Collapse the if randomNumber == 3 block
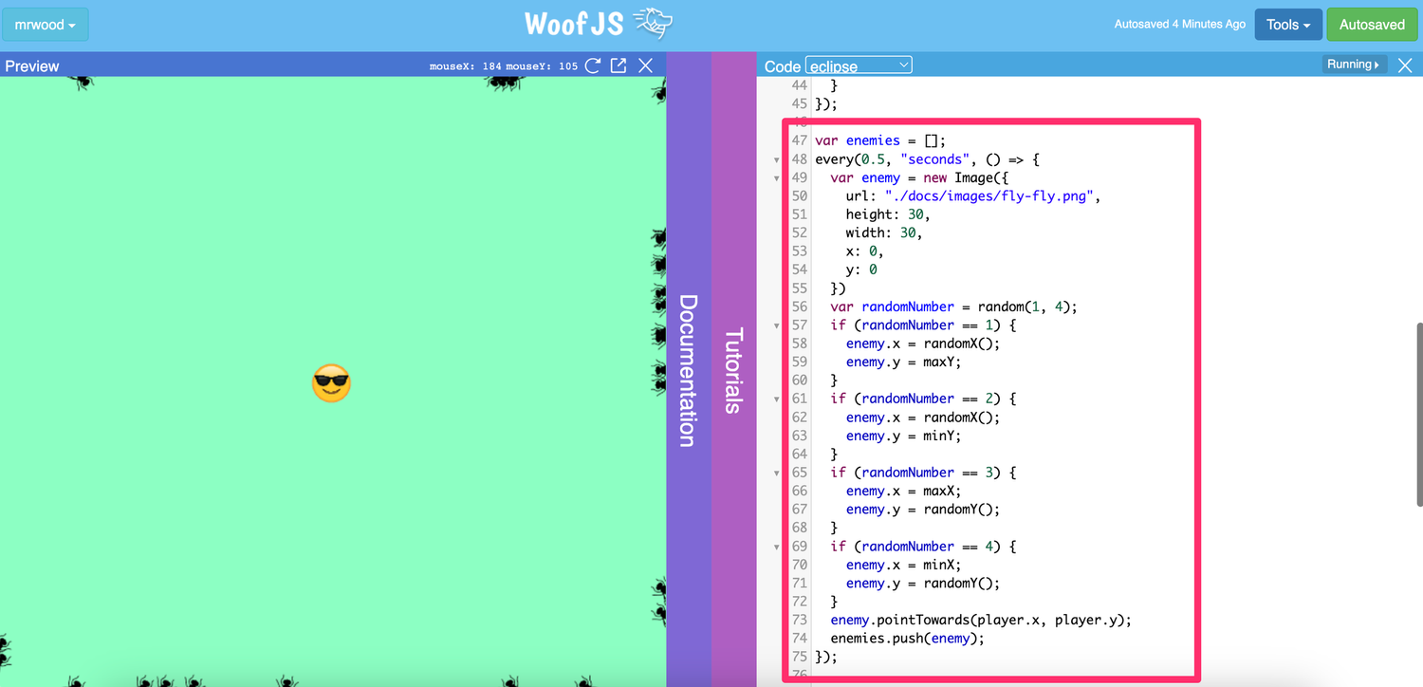Screen dimensions: 1423x687 (x=776, y=472)
